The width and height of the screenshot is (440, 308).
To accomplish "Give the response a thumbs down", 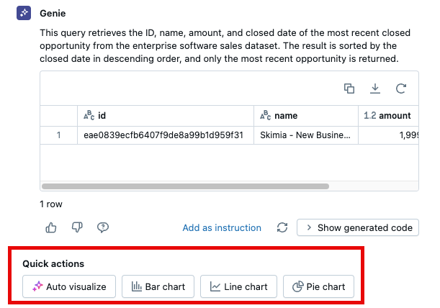I will pyautogui.click(x=77, y=227).
